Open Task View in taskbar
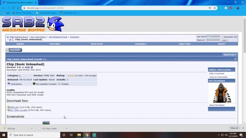This screenshot has height=138, width=246. pos(71,135)
